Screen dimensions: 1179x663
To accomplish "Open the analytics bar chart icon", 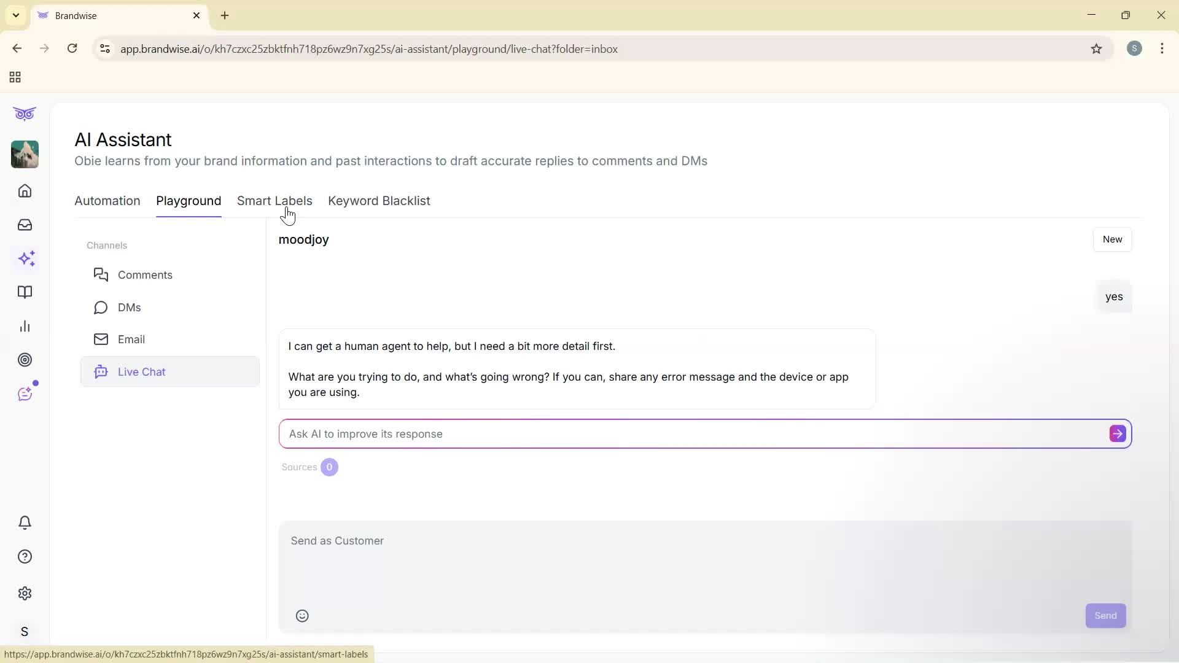I will [x=25, y=326].
